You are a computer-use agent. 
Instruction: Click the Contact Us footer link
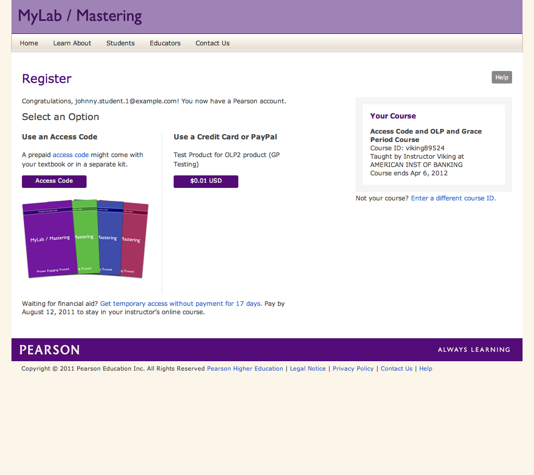coord(396,369)
